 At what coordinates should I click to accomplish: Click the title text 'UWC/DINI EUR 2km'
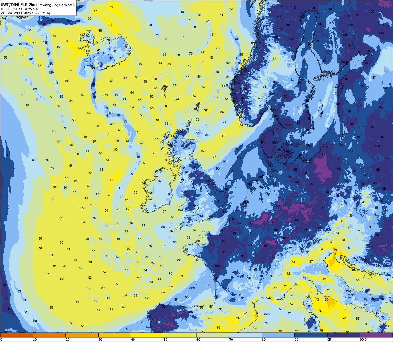coord(19,5)
